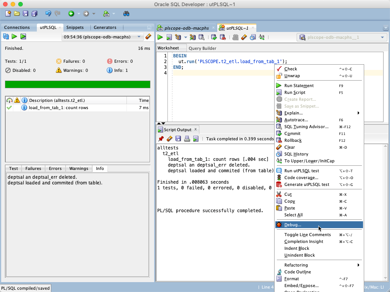390x292 pixels.
Task: Click the Run Script icon in worksheet toolbar
Action: 169,37
